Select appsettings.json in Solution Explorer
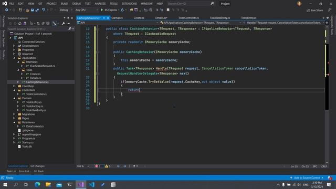Screen dimensions: 336x189 point(31,134)
